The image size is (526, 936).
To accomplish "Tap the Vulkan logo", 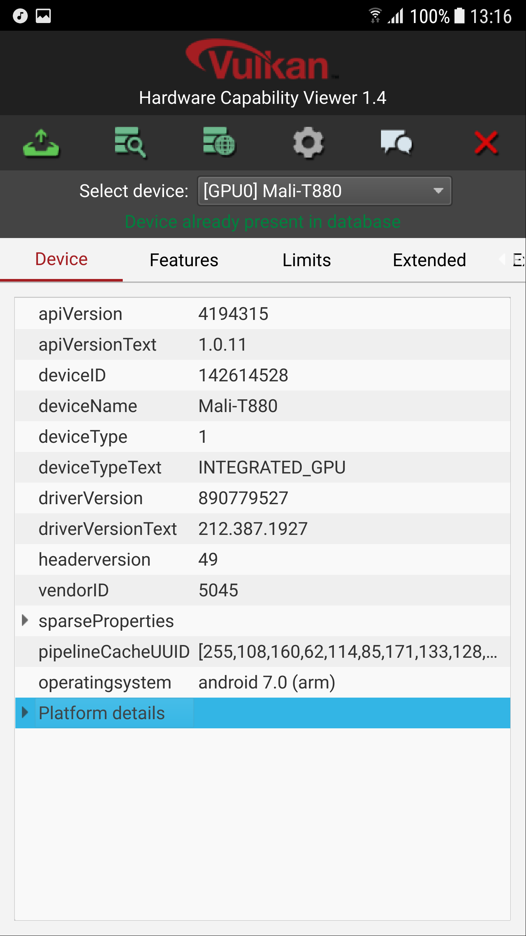I will (262, 60).
